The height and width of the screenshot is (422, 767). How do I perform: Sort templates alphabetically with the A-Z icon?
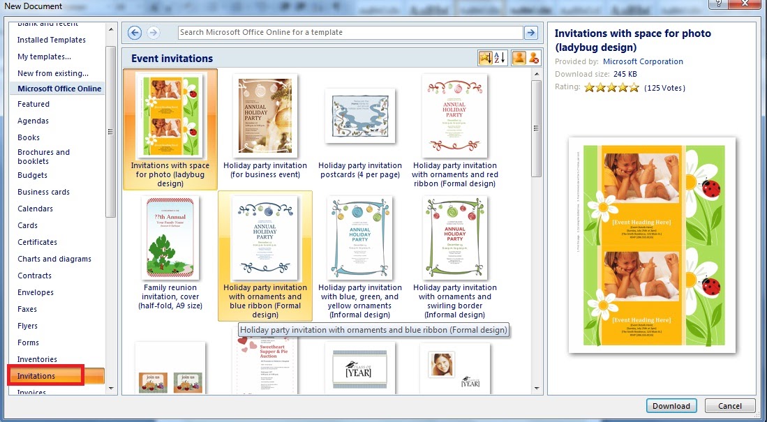pos(500,58)
